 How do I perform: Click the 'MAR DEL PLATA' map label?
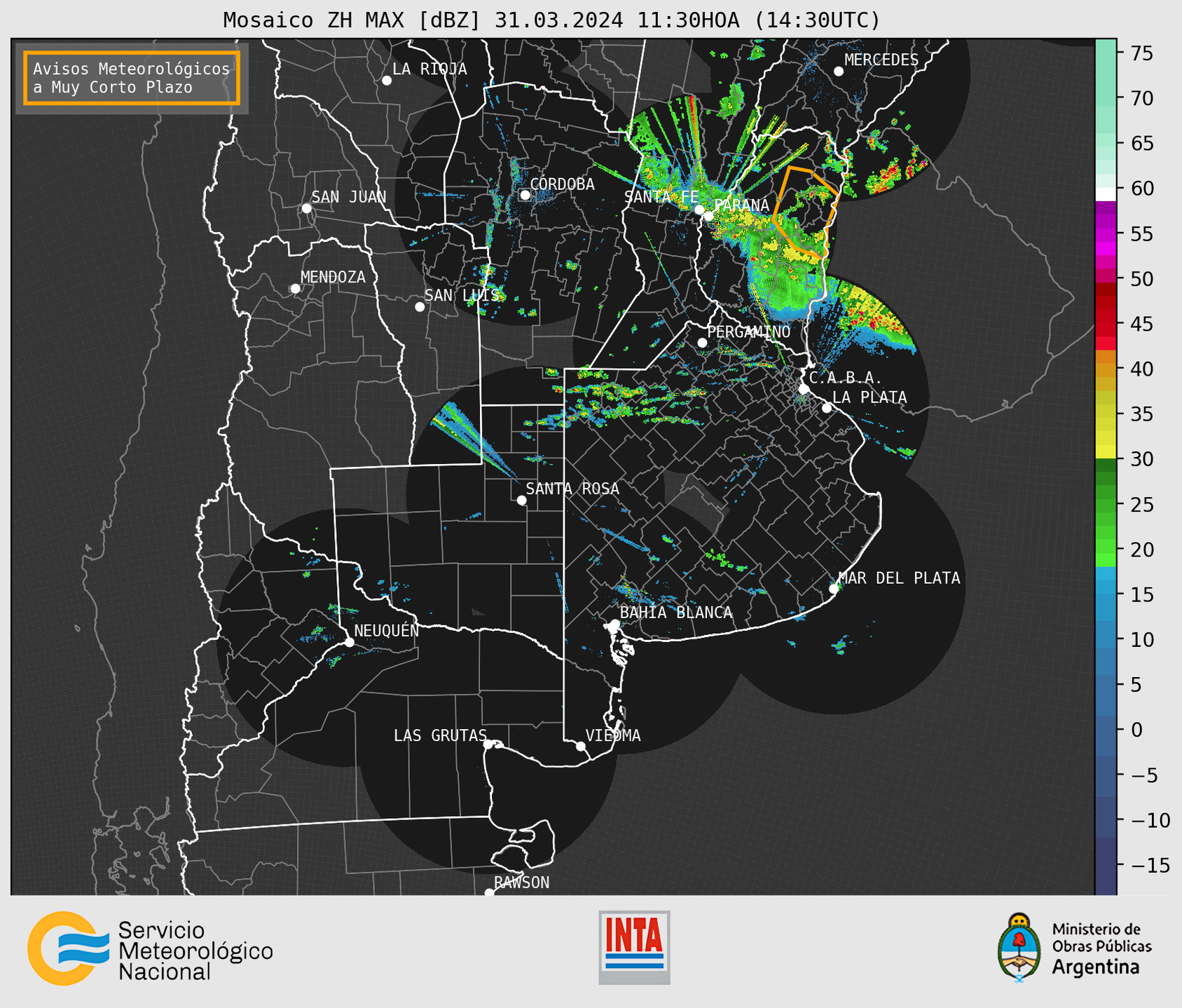pos(899,578)
